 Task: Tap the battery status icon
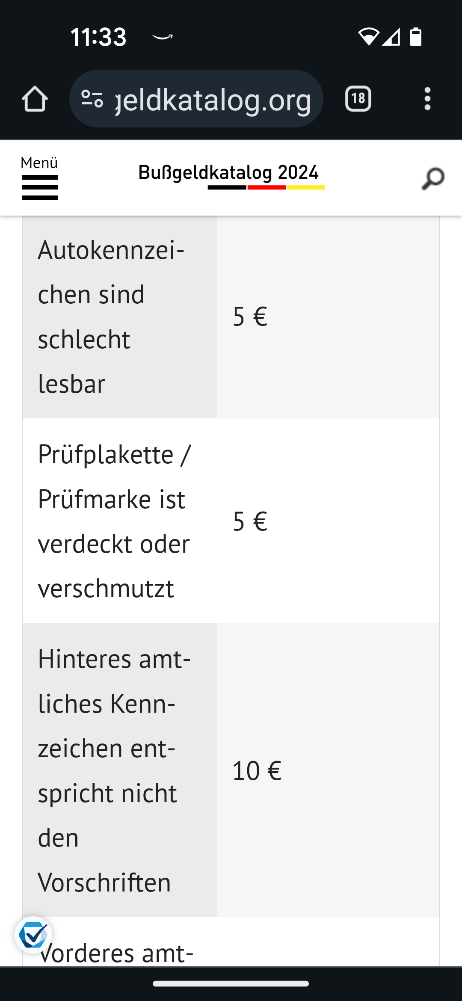pos(416,37)
